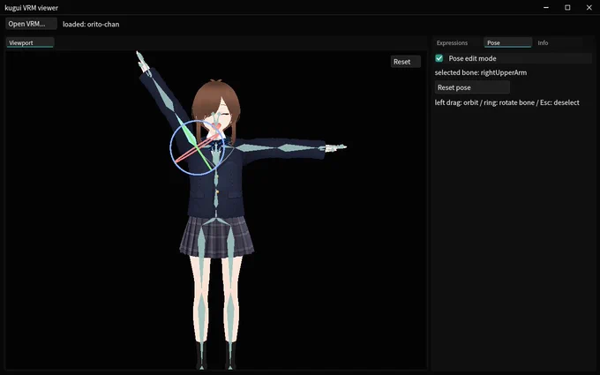The width and height of the screenshot is (600, 375).
Task: Click the Reset pose button
Action: pyautogui.click(x=472, y=87)
